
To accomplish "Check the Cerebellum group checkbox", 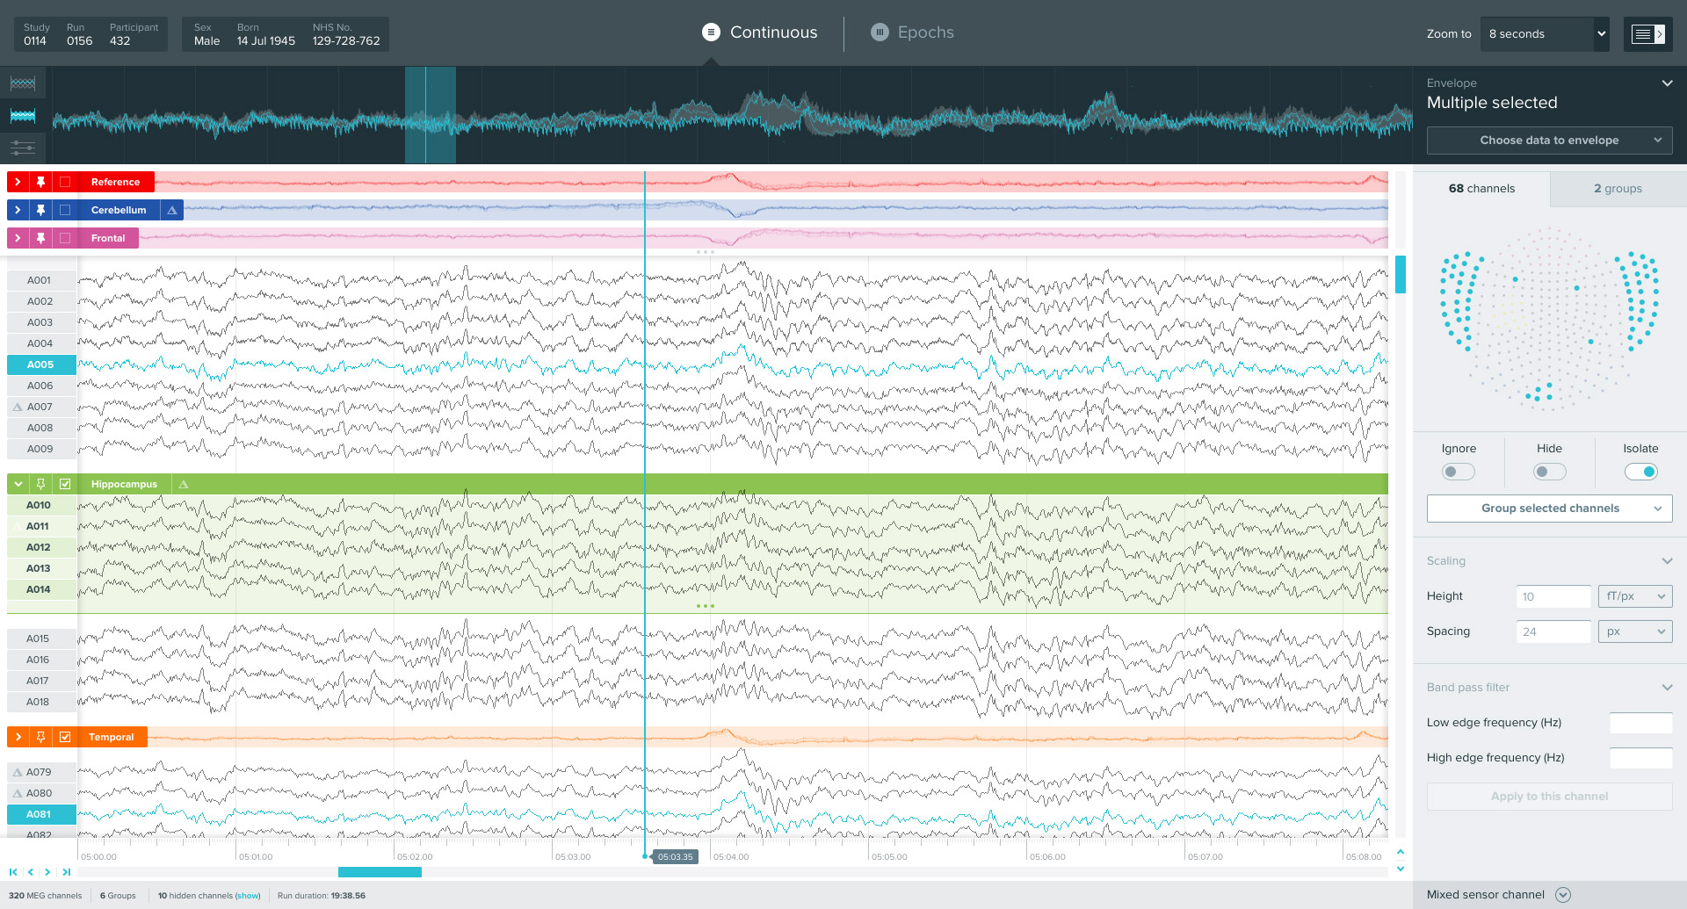I will coord(65,210).
